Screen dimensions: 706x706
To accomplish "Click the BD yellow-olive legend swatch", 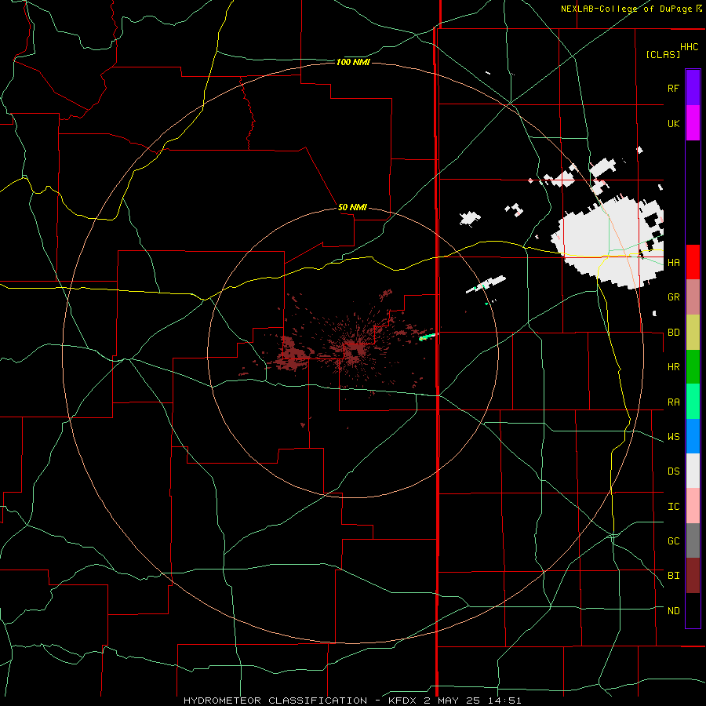I will (x=693, y=333).
